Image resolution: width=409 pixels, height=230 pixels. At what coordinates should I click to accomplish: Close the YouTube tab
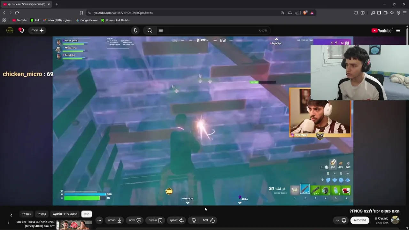tap(49, 4)
